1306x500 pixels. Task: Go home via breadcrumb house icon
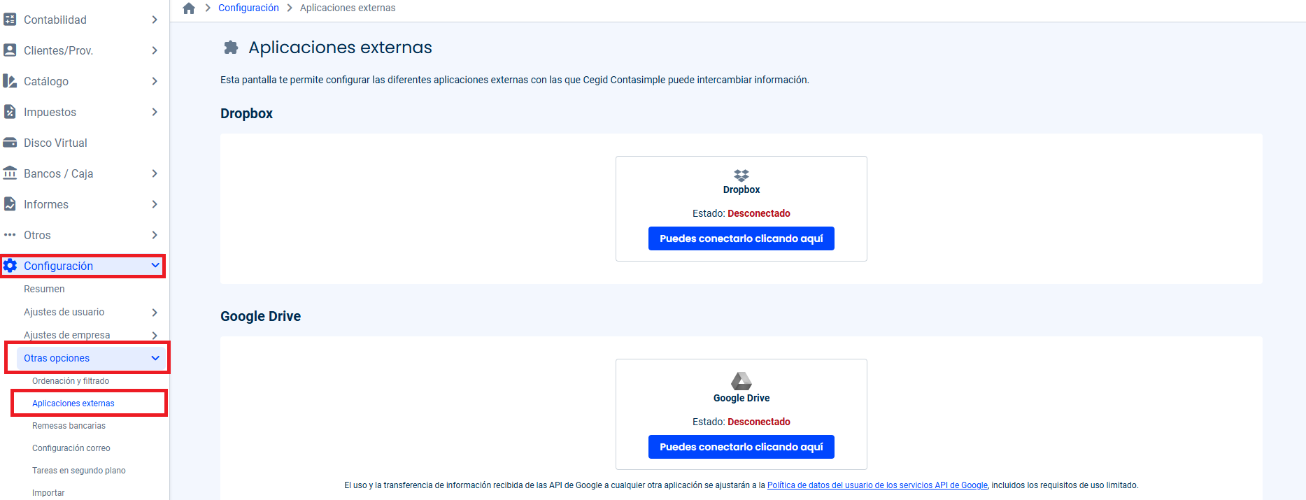189,8
